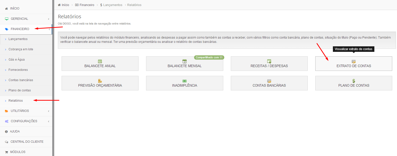Open CENTRAL DO CLIENTE label in sidebar
The width and height of the screenshot is (397, 156).
point(27,142)
